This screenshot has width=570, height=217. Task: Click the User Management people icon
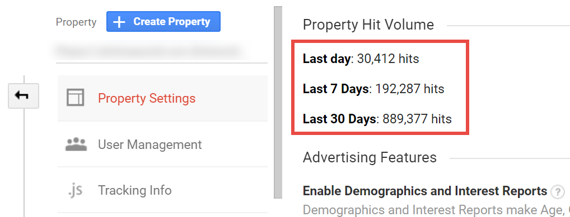[x=76, y=144]
